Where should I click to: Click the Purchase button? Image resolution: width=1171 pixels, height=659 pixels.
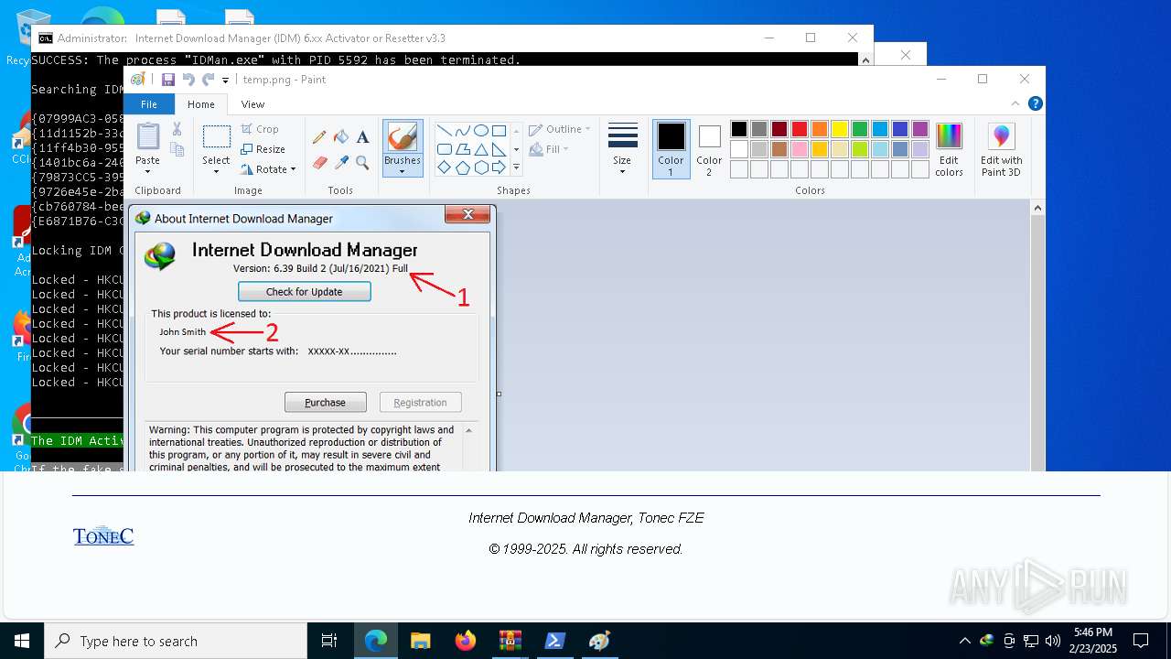[326, 403]
